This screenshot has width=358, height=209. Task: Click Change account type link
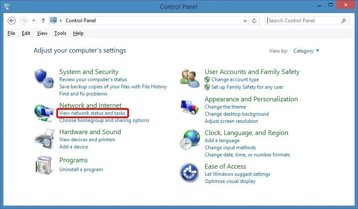pyautogui.click(x=235, y=79)
